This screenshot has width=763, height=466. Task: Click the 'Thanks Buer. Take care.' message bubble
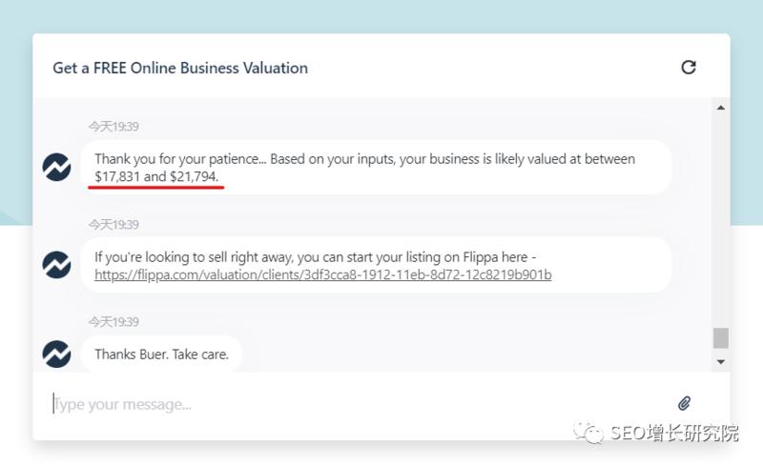coord(161,354)
